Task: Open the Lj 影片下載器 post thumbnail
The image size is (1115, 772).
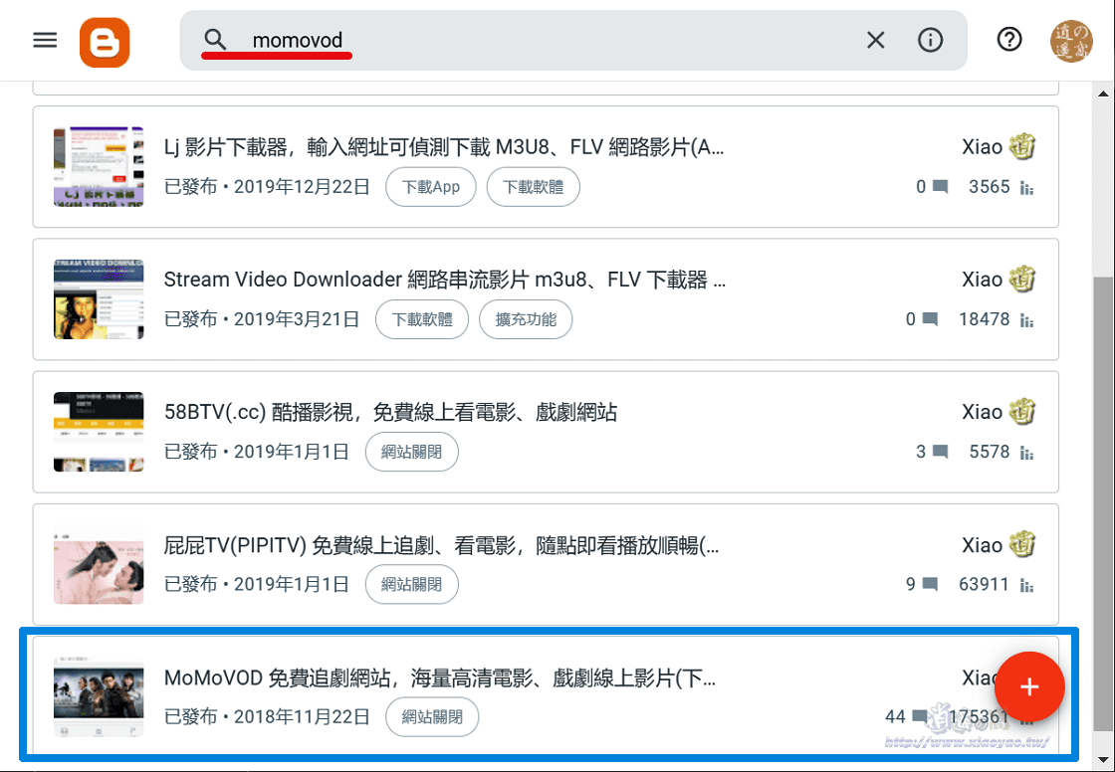Action: tap(99, 167)
